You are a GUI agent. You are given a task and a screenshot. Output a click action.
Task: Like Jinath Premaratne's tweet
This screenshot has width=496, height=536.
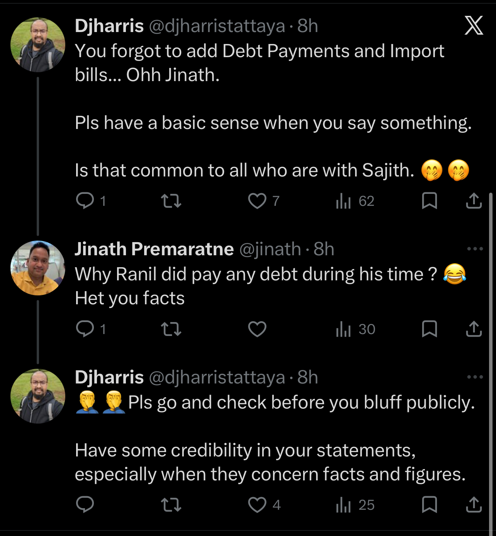(x=257, y=329)
